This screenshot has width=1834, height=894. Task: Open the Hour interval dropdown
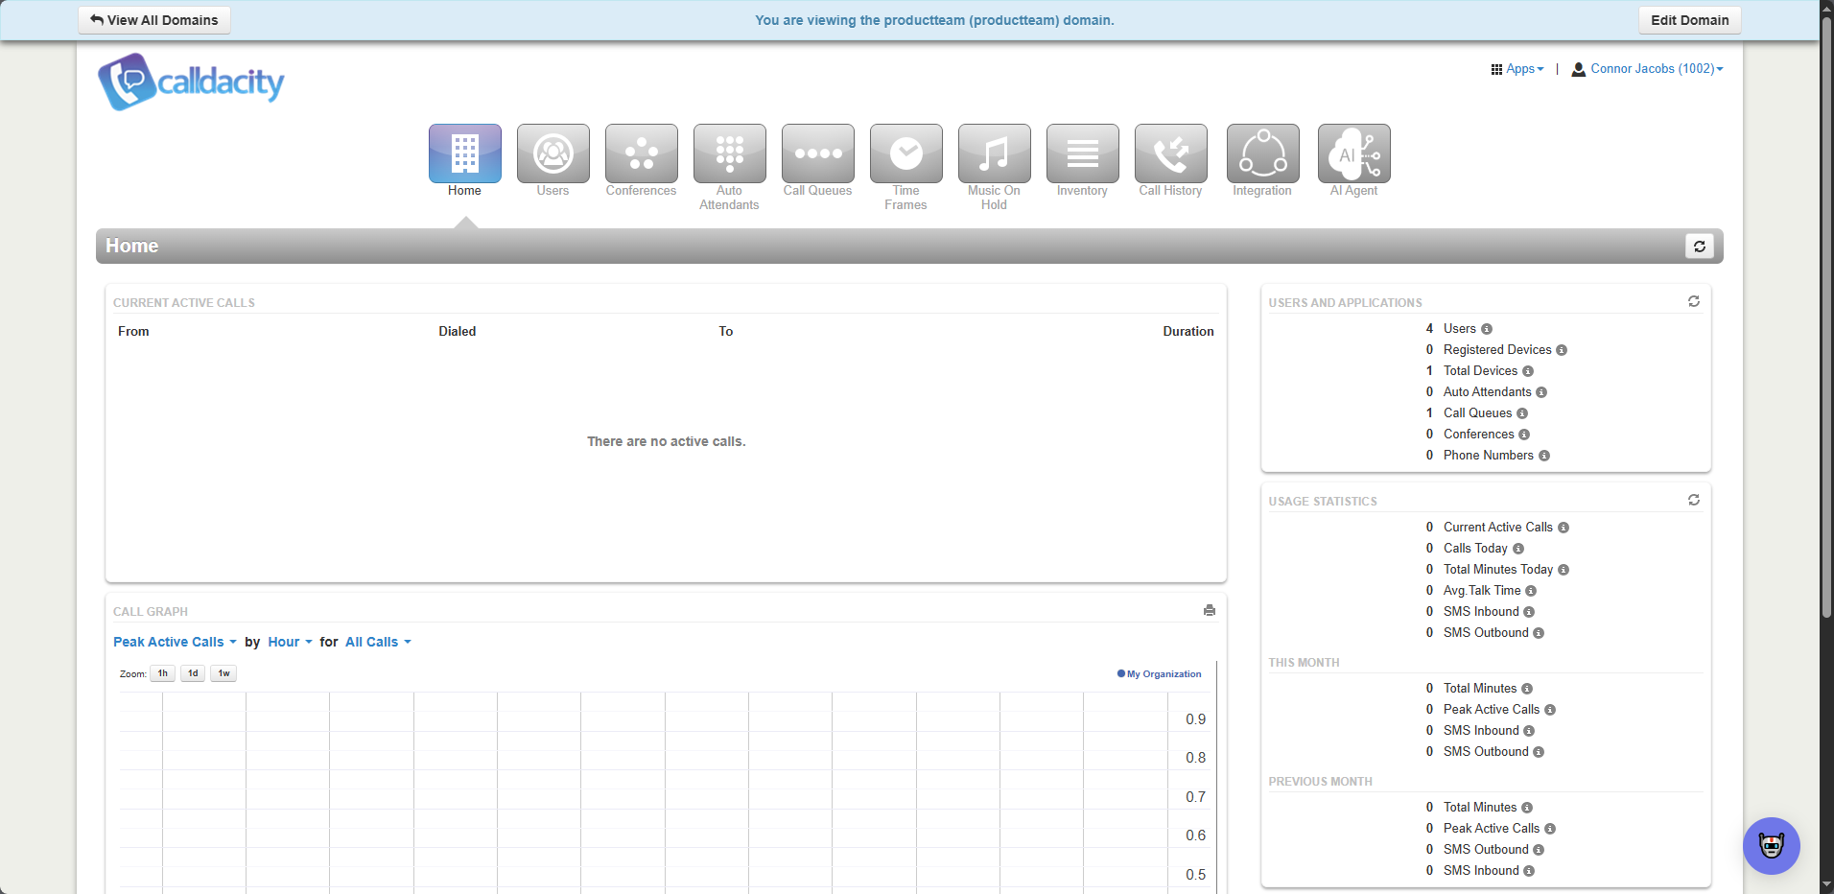click(290, 642)
